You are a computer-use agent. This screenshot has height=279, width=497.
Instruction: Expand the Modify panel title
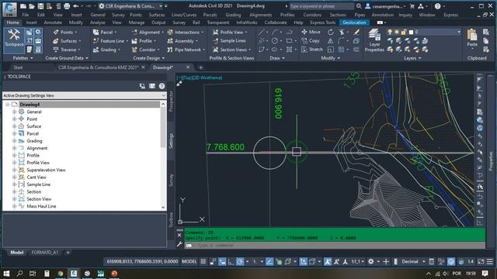330,58
